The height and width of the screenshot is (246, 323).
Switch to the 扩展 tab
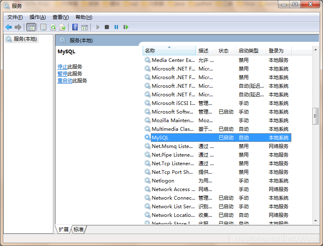coord(63,229)
